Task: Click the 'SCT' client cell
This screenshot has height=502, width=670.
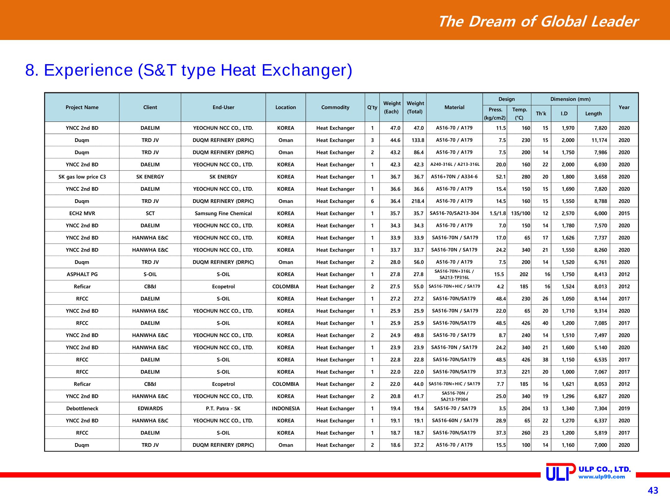Action: [x=150, y=214]
